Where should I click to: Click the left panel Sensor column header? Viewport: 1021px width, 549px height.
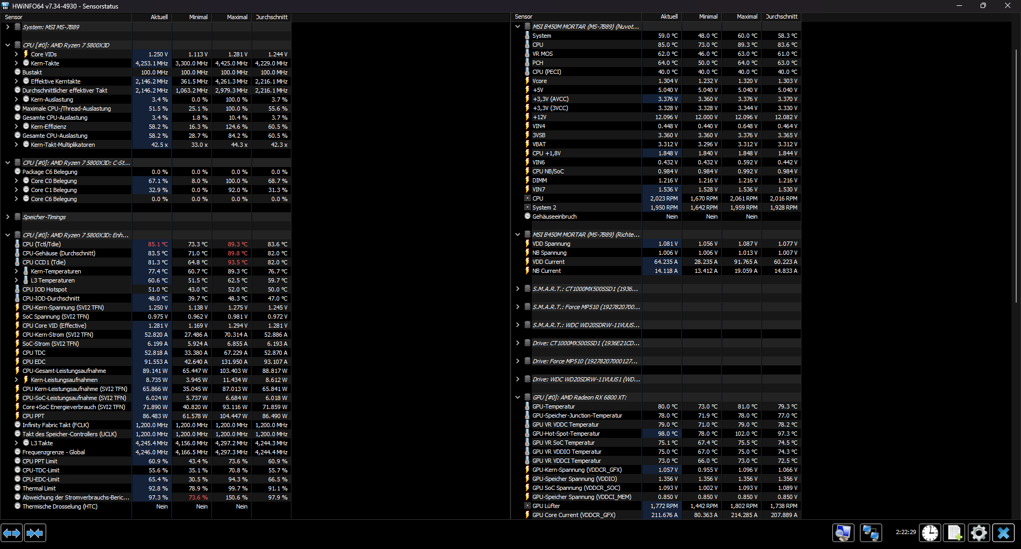tap(66, 17)
